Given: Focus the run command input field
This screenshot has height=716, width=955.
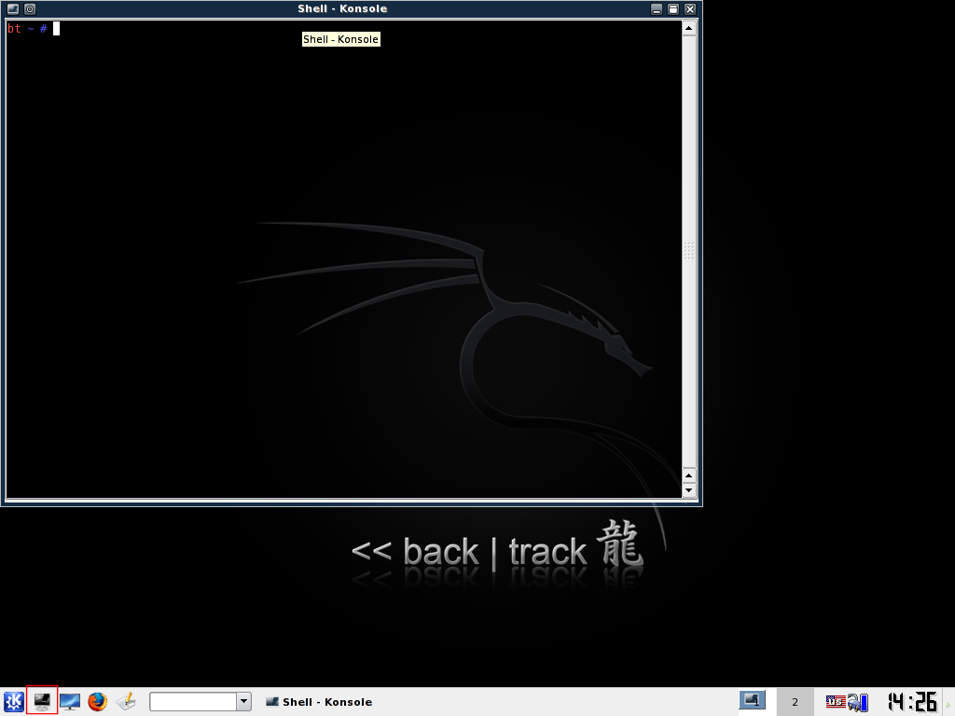Looking at the screenshot, I should 193,701.
